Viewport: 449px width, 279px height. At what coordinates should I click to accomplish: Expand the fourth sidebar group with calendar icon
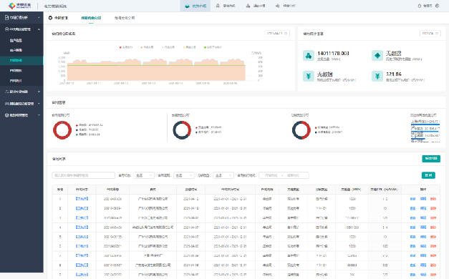point(21,103)
